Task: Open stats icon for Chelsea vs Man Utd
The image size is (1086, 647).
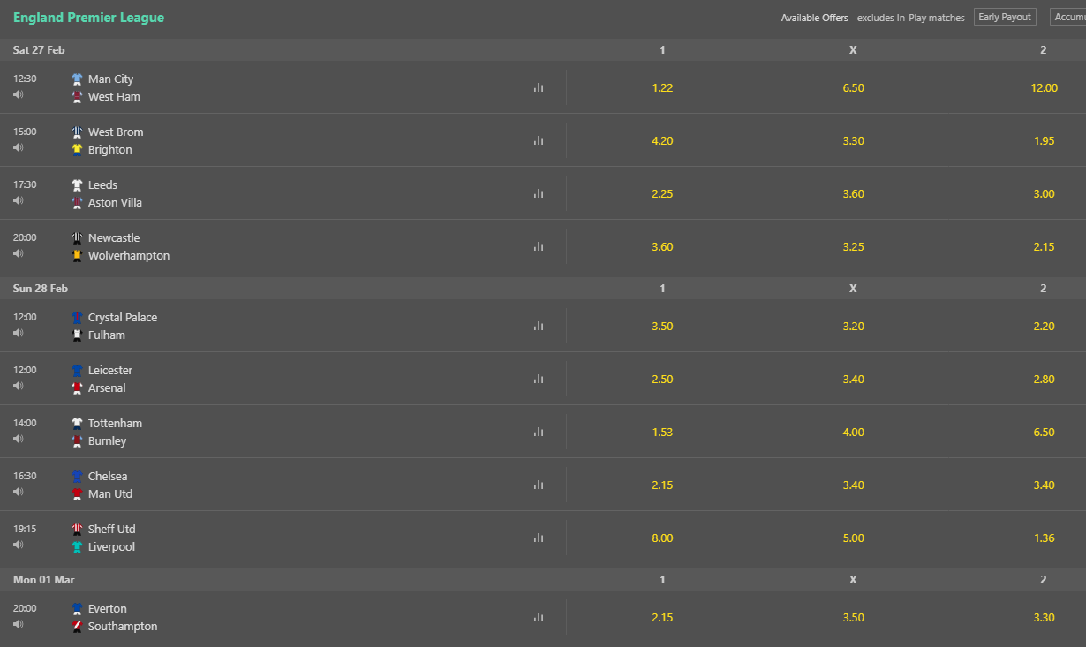Action: coord(538,485)
